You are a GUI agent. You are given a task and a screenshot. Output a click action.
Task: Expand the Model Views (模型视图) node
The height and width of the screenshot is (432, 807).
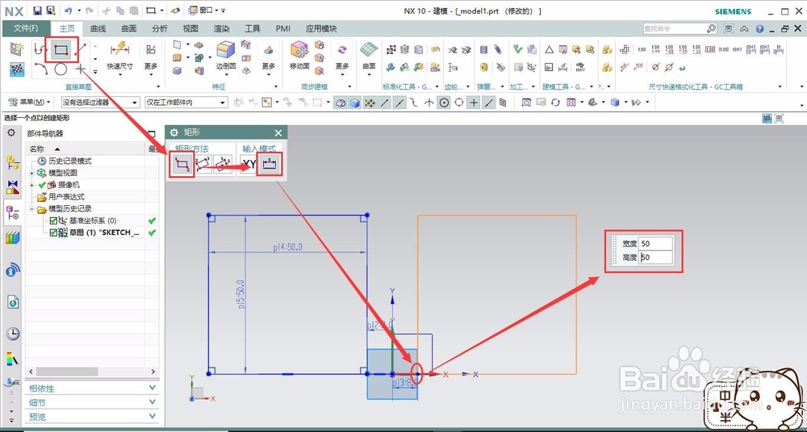tap(32, 173)
